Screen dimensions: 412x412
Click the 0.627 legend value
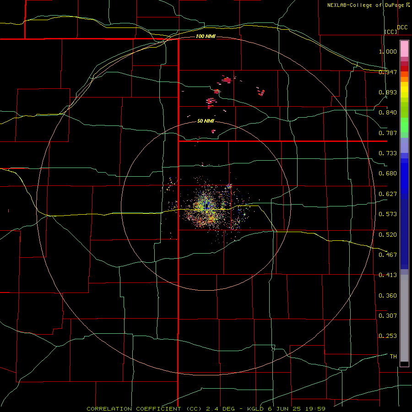(x=388, y=194)
